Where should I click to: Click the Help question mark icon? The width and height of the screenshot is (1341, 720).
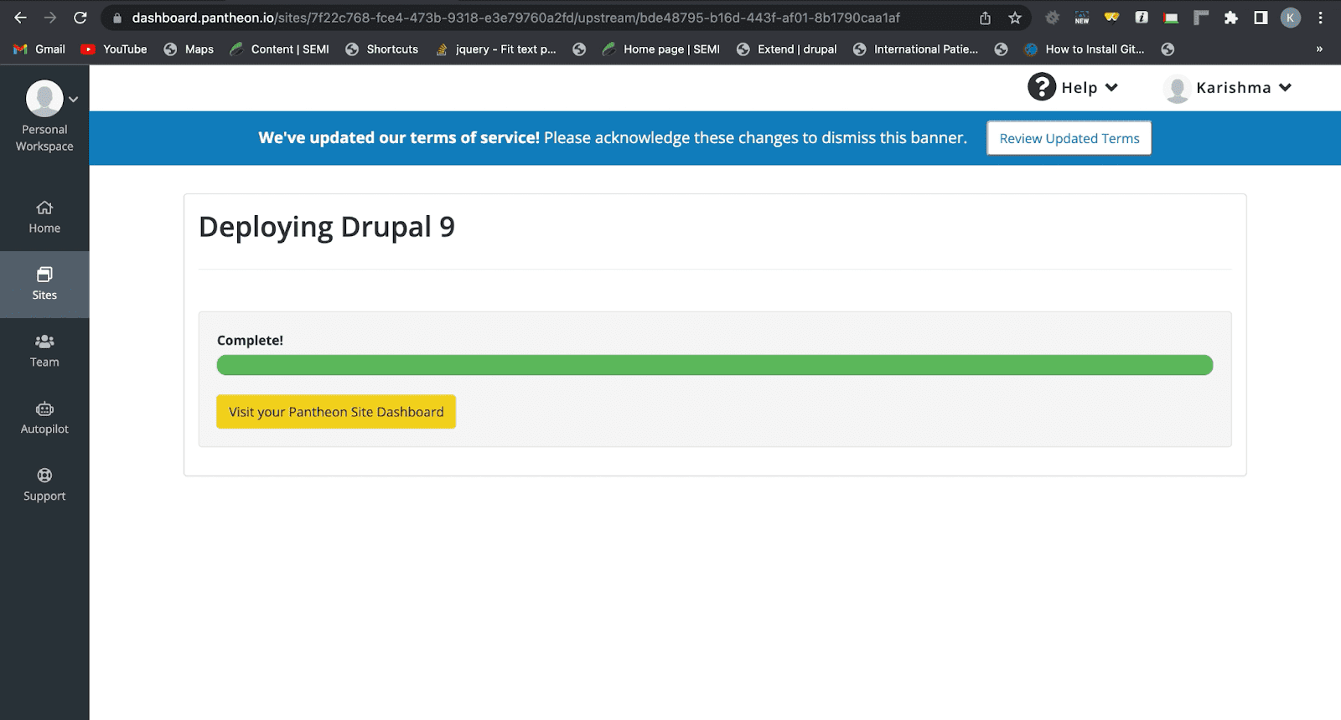click(x=1042, y=87)
